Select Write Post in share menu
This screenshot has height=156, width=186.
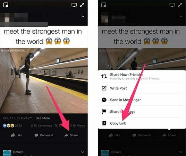tap(141, 88)
